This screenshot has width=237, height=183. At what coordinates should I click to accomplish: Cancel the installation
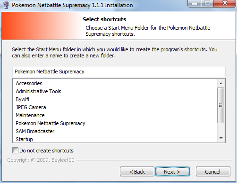point(213,172)
